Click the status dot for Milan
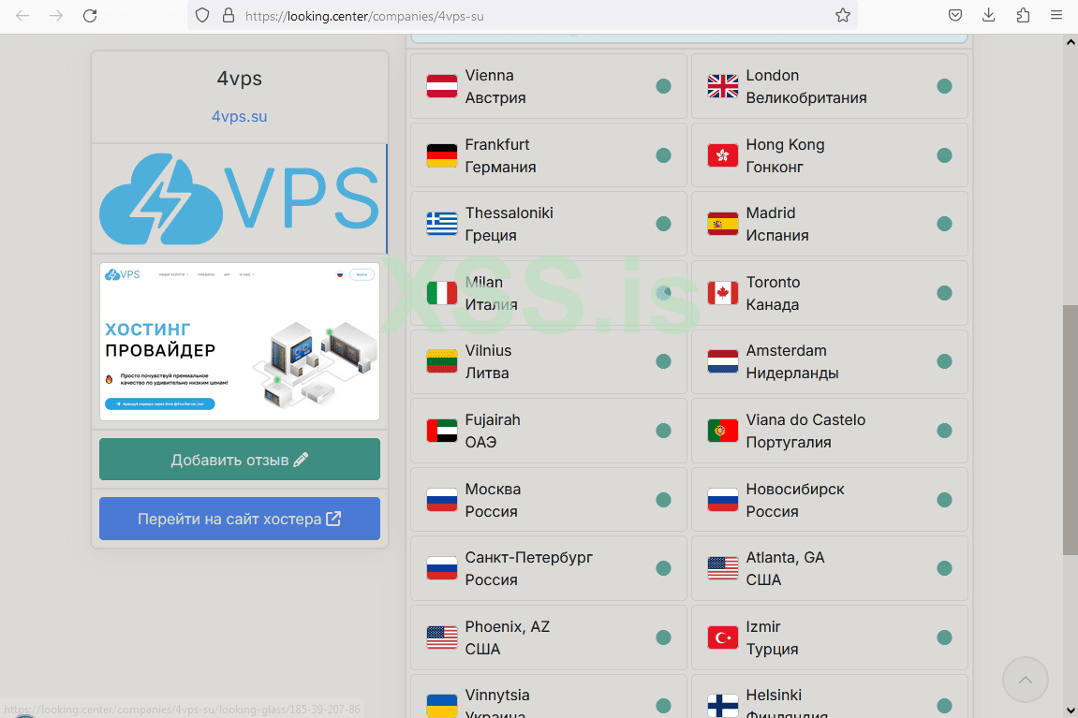 click(x=663, y=293)
